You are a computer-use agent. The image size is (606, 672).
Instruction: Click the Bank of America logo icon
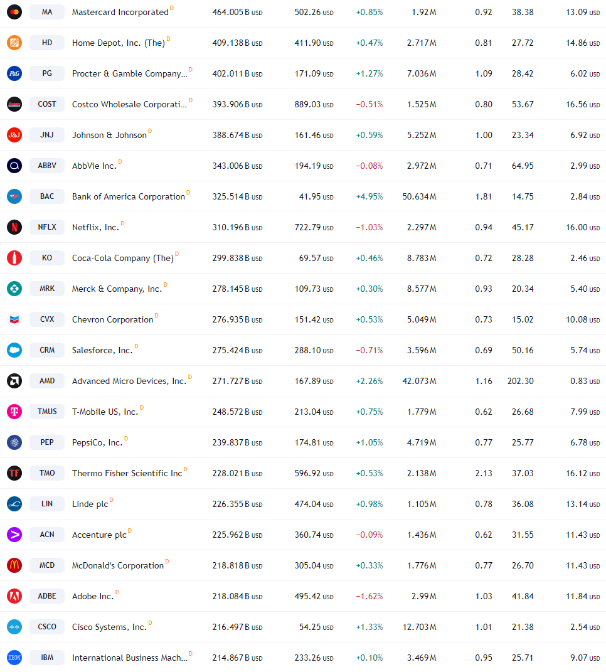point(14,196)
